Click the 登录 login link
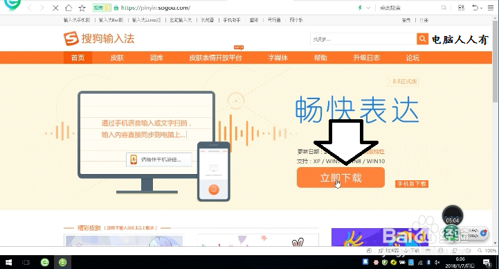The height and width of the screenshot is (269, 499). (x=406, y=20)
